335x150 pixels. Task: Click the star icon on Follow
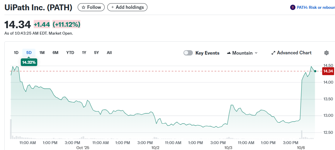84,7
